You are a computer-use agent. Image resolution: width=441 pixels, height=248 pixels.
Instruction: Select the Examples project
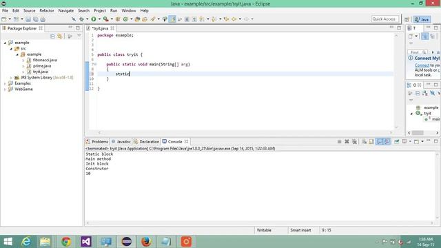click(x=23, y=83)
